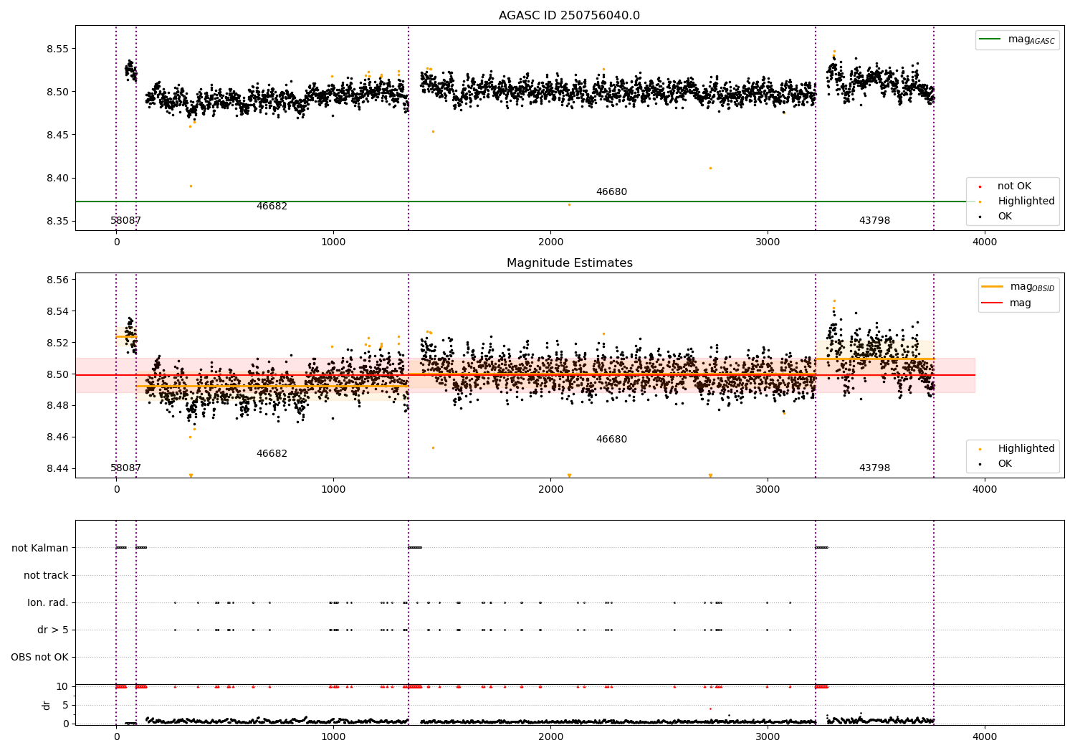Click the "not Kalman" row label
1075x753 pixels.
(40, 549)
